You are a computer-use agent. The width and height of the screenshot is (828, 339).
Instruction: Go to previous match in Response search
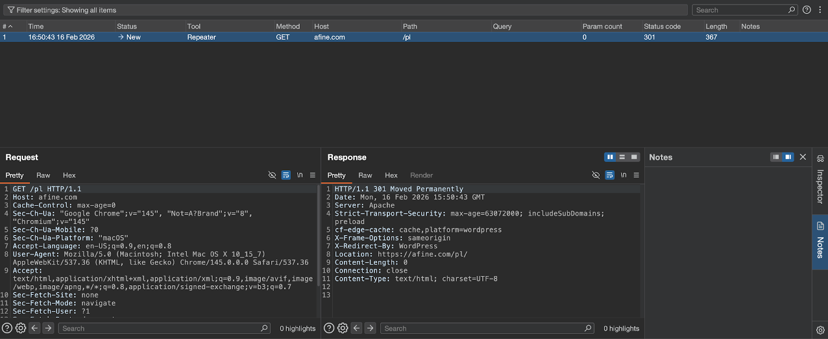(357, 328)
